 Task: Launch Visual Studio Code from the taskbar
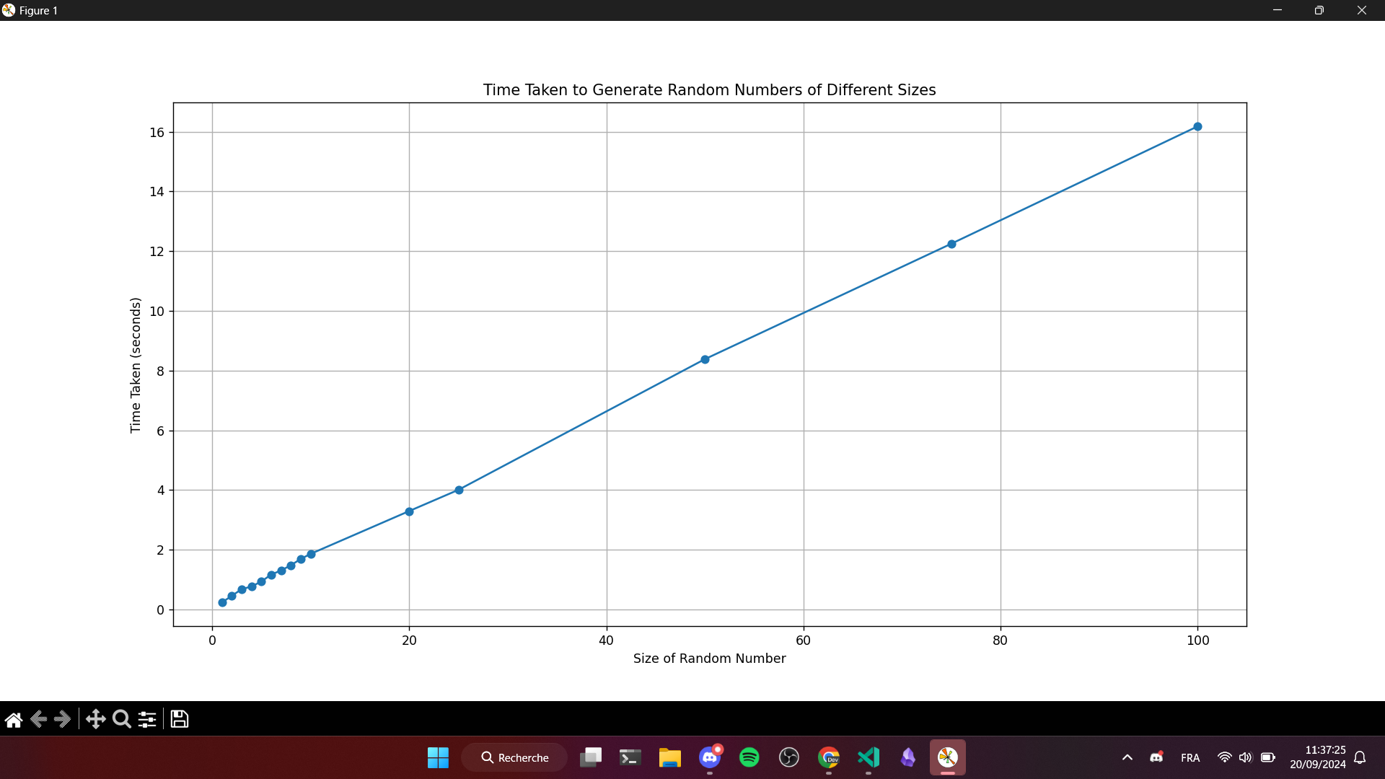coord(869,757)
